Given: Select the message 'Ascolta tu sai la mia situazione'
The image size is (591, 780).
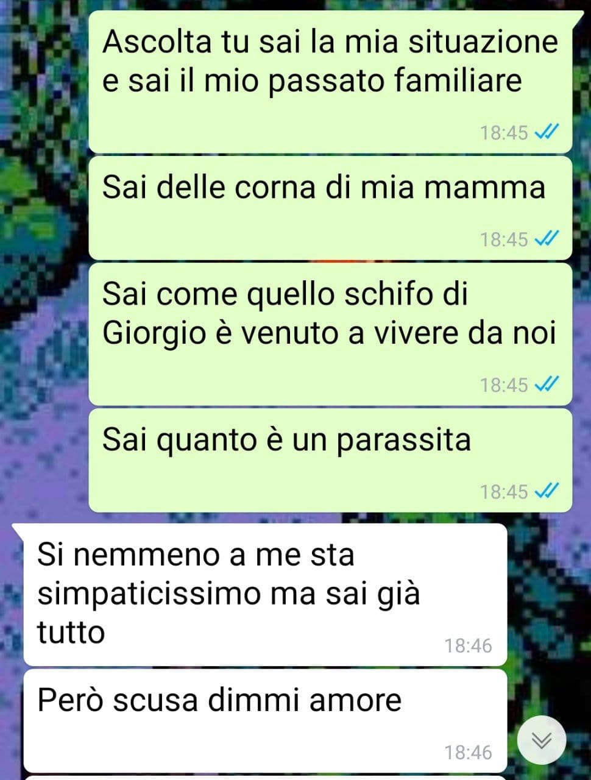Looking at the screenshot, I should (331, 81).
